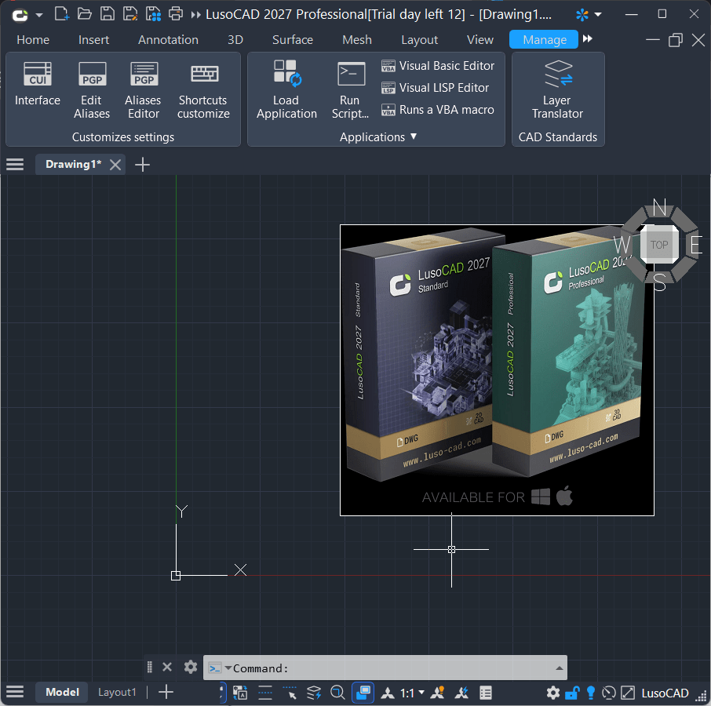Switch to the Insert tab
The image size is (711, 706).
click(x=93, y=40)
